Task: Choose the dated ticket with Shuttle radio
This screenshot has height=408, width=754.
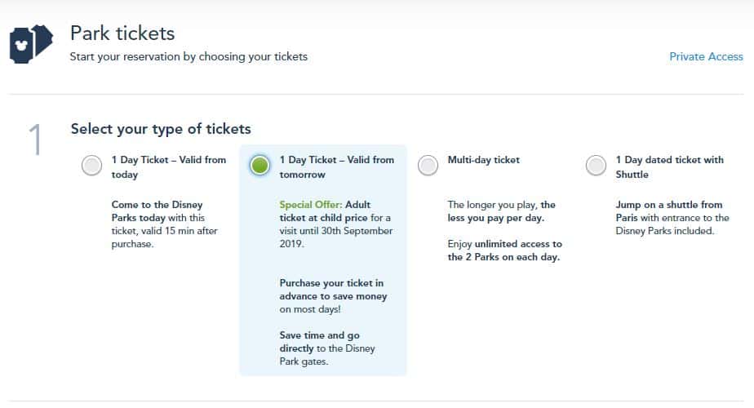Action: [x=596, y=166]
